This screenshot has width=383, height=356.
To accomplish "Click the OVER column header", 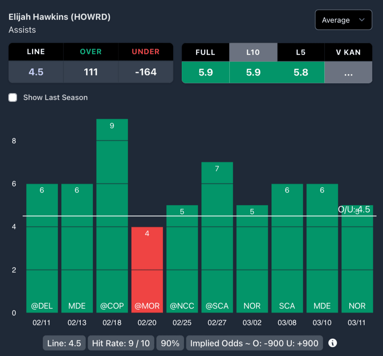I will 91,52.
